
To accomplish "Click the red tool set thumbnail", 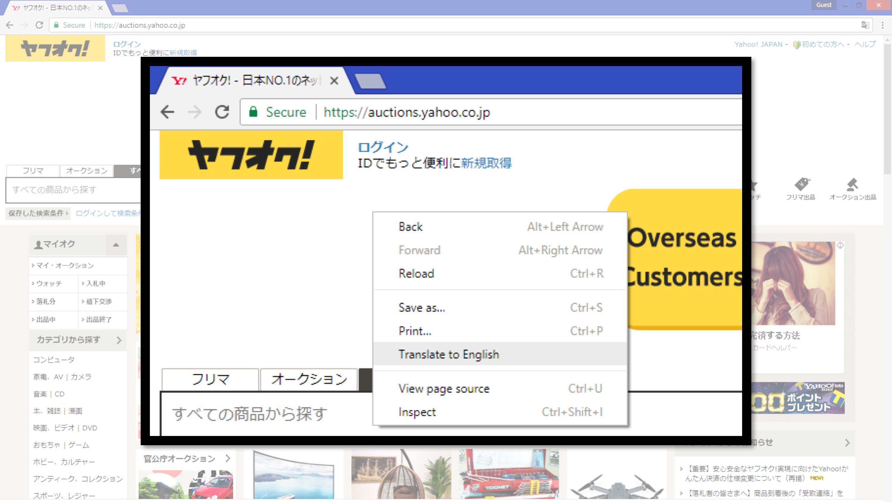I will pos(509,474).
